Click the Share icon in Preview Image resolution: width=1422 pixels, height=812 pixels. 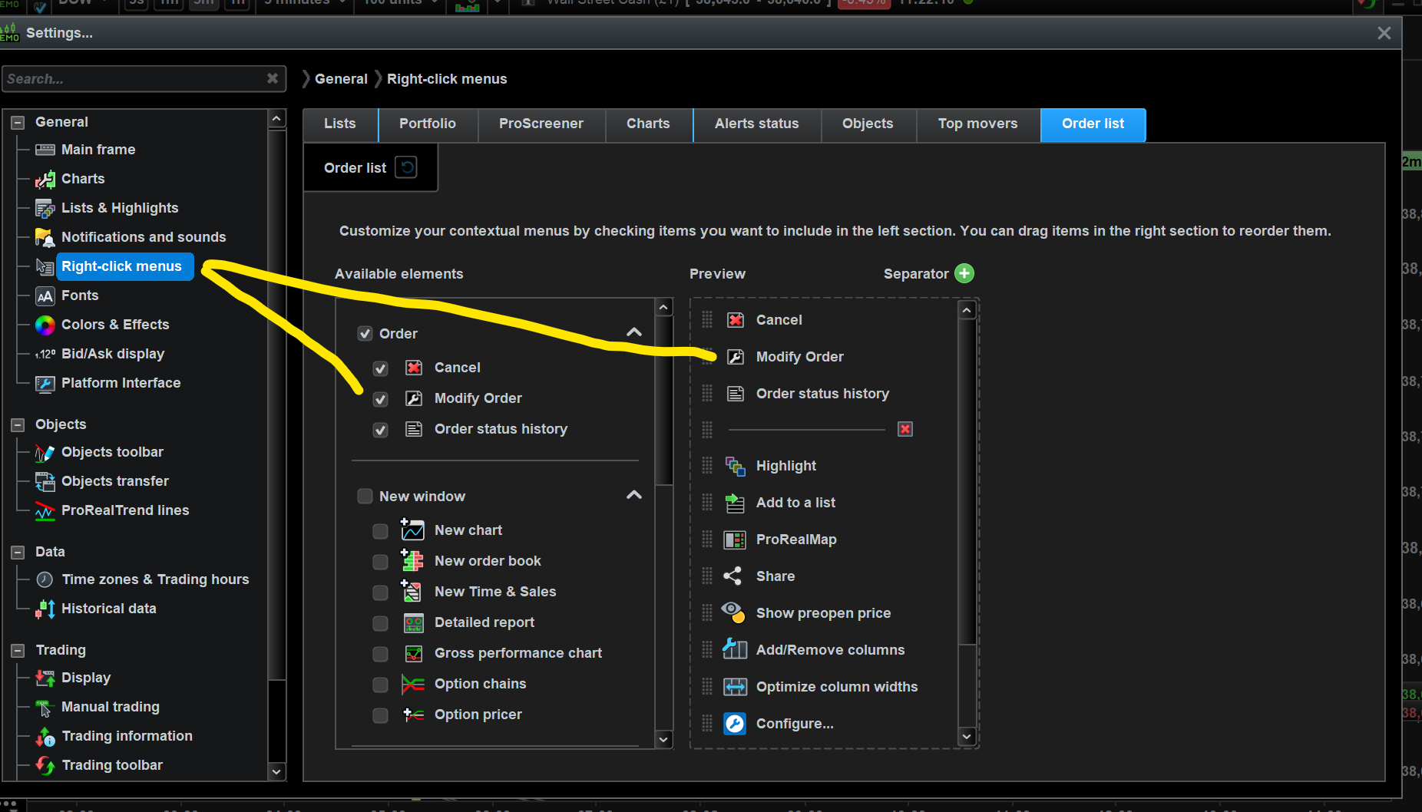point(733,576)
